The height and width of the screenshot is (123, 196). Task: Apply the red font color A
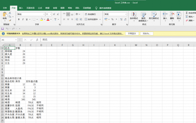(48, 19)
